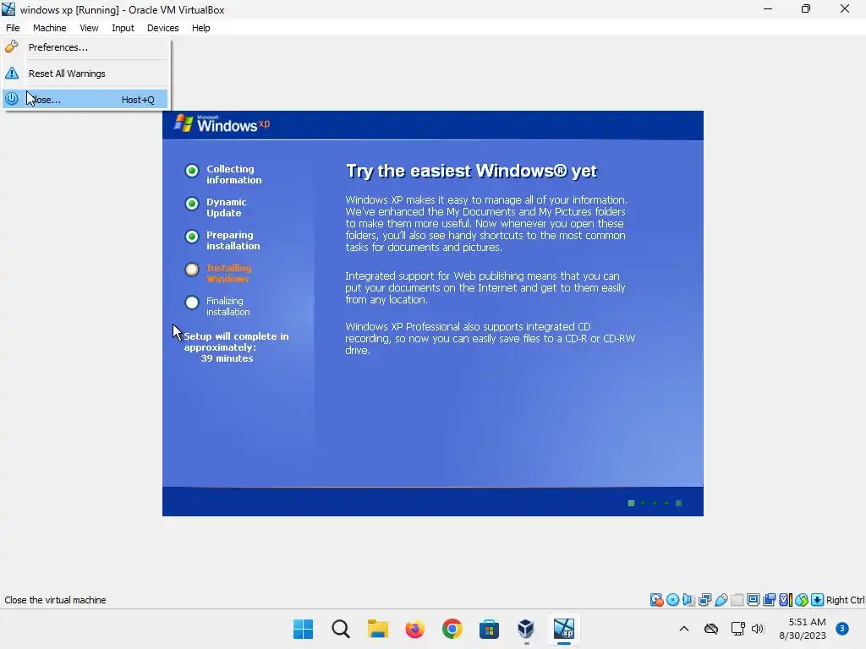The image size is (866, 649).
Task: Click the hard disk activity indicator in status bar
Action: point(656,600)
